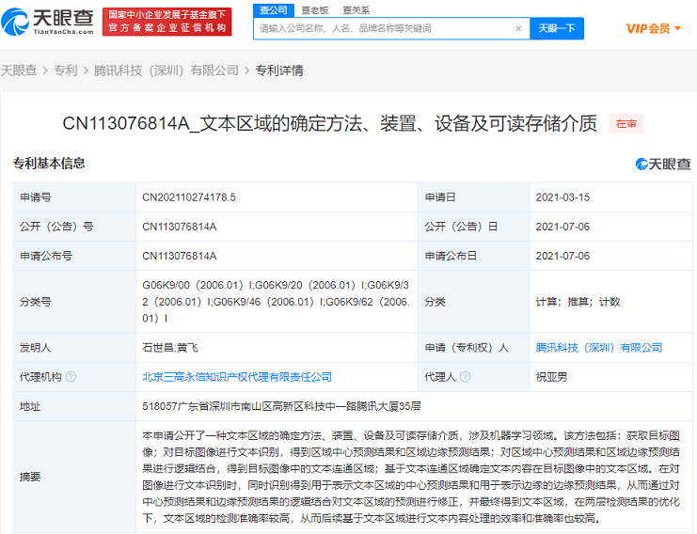Click the TianYanCha logo
This screenshot has width=697, height=534.
48,22
